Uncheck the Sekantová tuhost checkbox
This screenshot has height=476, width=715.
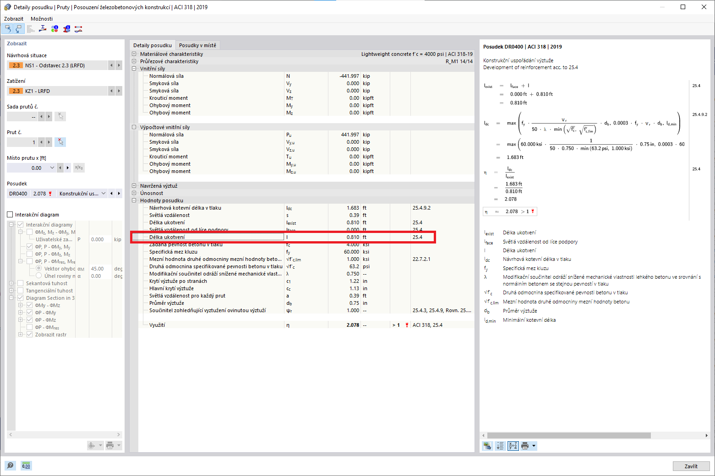click(x=21, y=283)
